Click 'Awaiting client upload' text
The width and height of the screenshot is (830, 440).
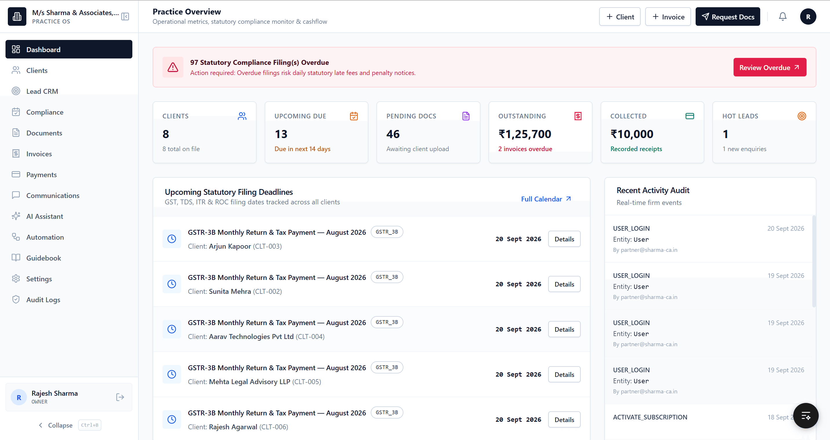click(x=417, y=148)
